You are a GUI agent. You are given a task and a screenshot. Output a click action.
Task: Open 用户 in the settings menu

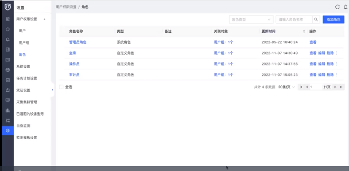pos(22,31)
